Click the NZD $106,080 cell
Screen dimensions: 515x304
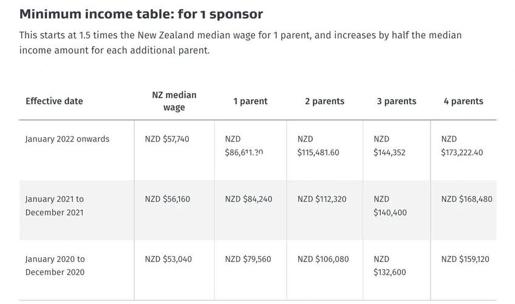pyautogui.click(x=323, y=259)
